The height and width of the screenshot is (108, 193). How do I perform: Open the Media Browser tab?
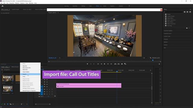[15, 67]
